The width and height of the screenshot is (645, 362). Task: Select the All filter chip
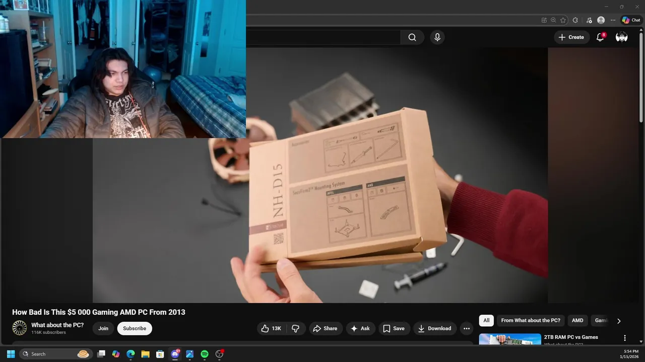[x=486, y=320]
